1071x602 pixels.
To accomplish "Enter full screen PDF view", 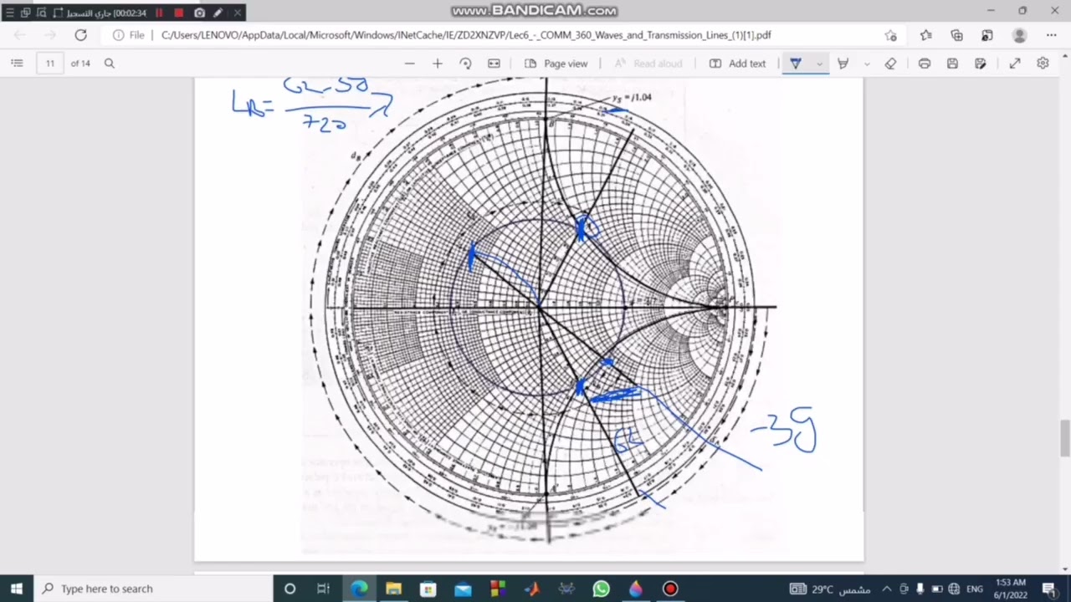I will tap(1015, 64).
